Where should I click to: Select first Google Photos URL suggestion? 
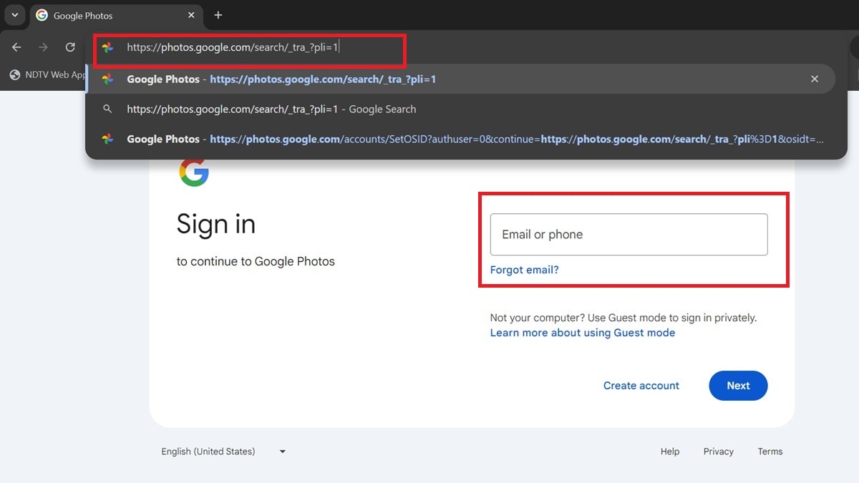(x=460, y=79)
